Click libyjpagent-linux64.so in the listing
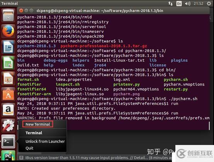The width and height of the screenshot is (214, 162). [82, 89]
